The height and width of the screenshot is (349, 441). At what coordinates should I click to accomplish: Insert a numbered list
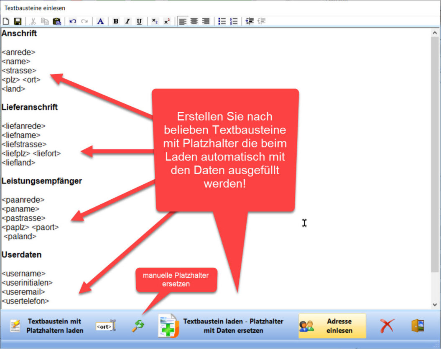tap(234, 21)
